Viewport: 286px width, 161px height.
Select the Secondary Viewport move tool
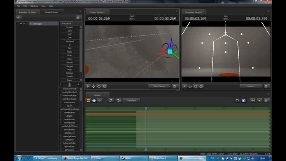190,86
